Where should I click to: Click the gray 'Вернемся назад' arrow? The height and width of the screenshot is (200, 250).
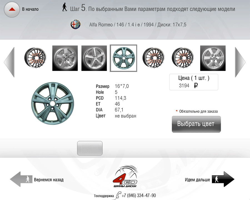21,179
